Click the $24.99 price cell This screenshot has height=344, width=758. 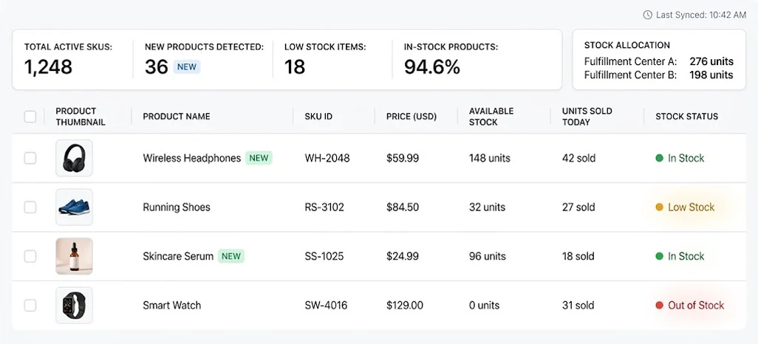point(403,256)
